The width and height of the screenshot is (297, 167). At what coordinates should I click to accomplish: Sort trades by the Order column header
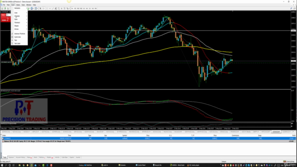(4, 135)
